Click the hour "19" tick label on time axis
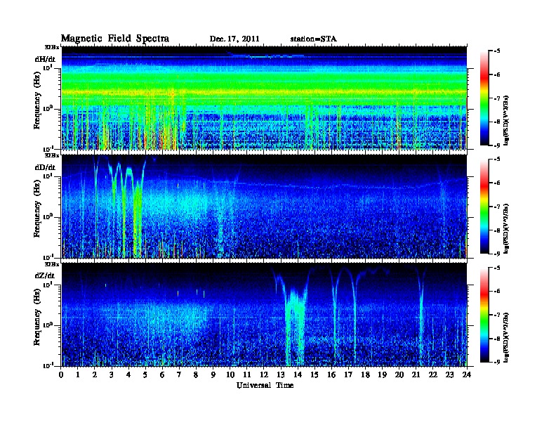Viewport: 556px width, 430px height. pos(382,374)
